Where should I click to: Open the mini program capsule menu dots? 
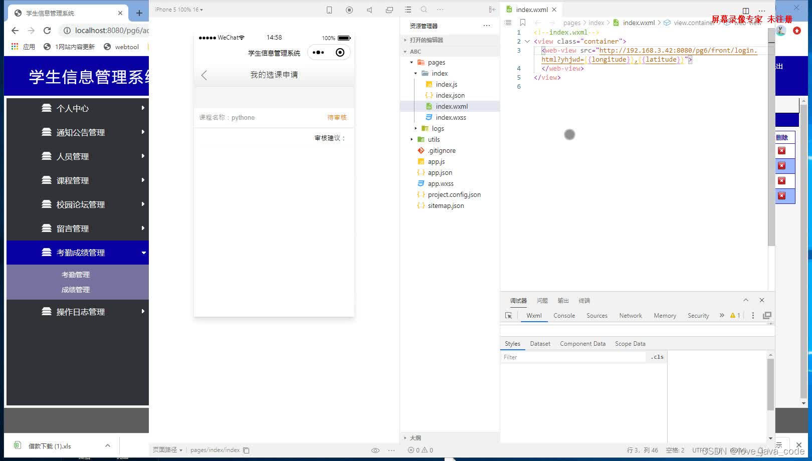318,52
